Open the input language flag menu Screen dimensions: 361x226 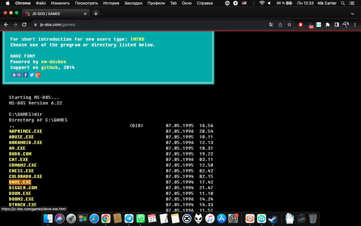[x=244, y=3]
